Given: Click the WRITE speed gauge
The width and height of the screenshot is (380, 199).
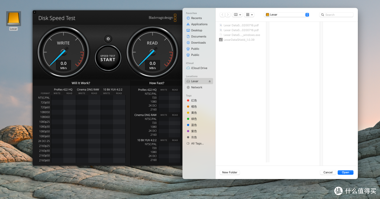Looking at the screenshot, I should 63,52.
